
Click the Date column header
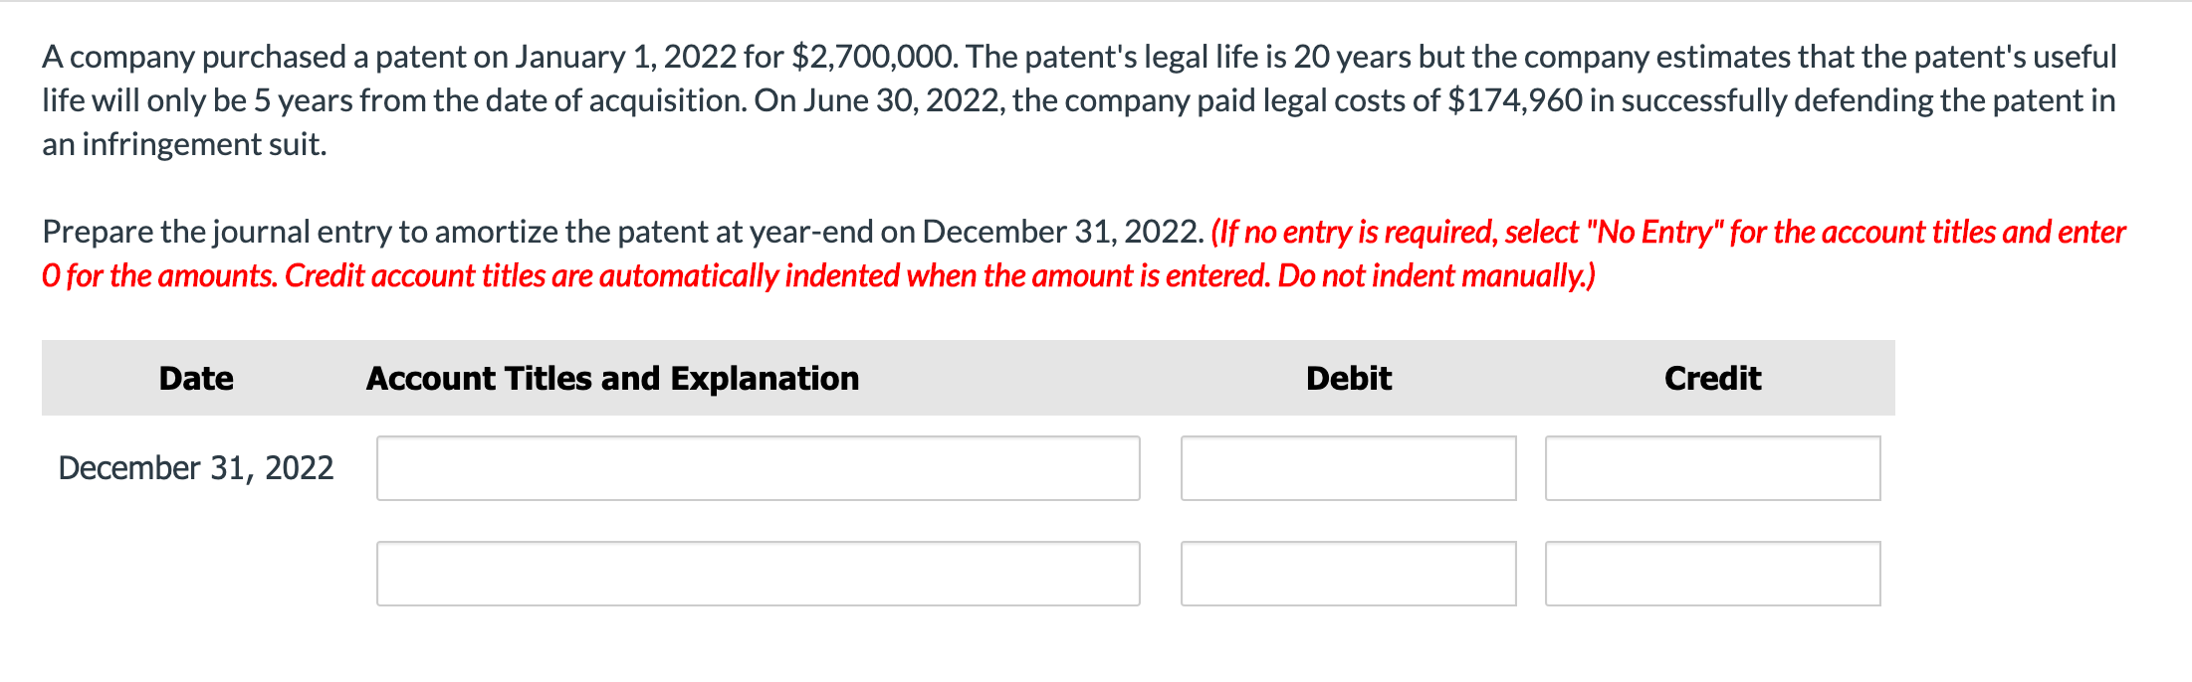[x=195, y=378]
